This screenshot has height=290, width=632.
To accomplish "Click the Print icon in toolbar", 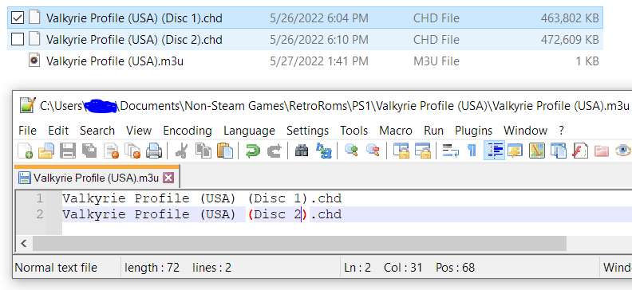I will [153, 151].
